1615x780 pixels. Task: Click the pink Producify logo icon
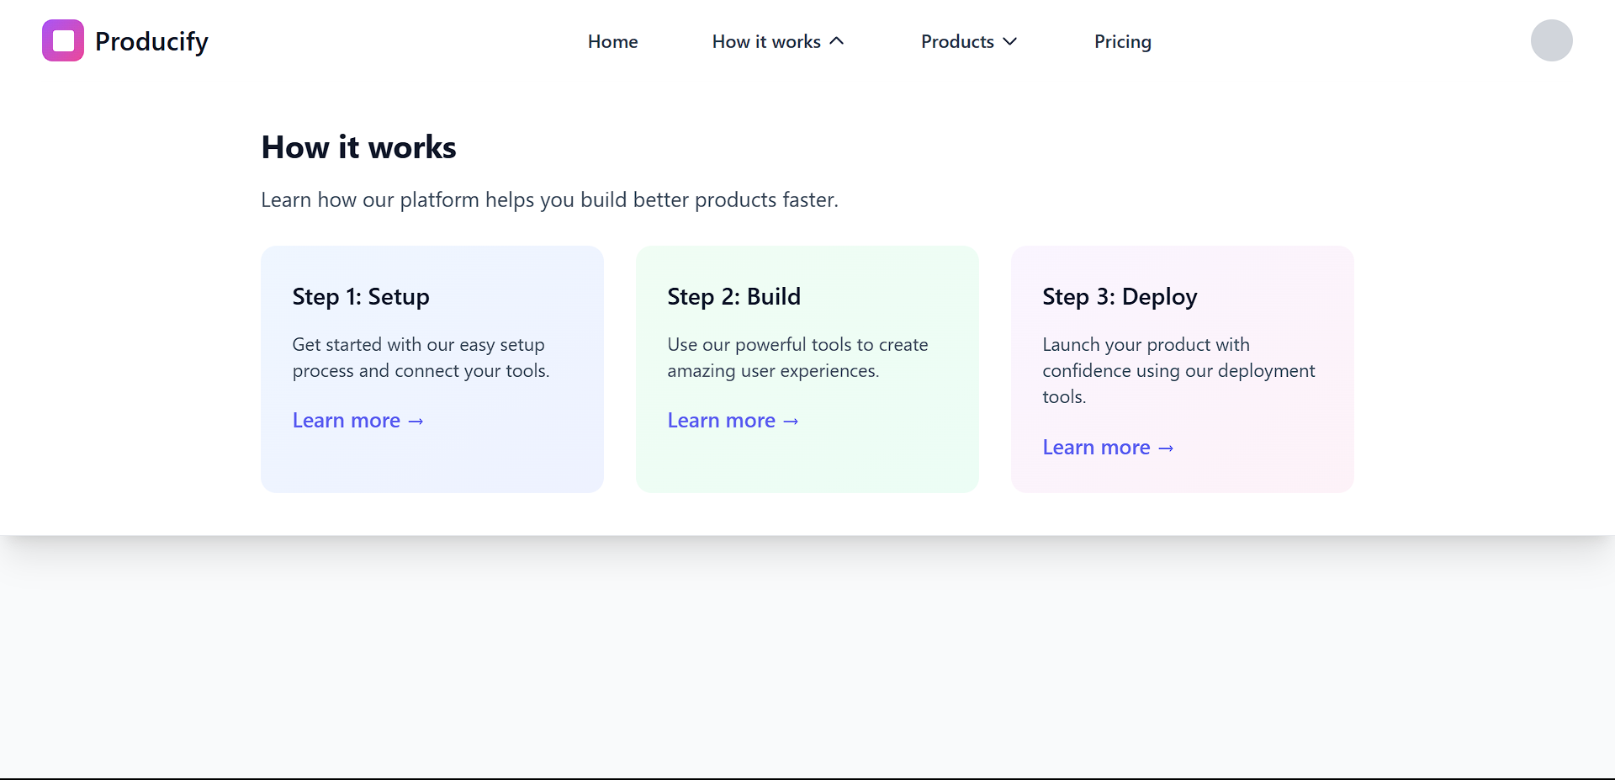[x=63, y=40]
